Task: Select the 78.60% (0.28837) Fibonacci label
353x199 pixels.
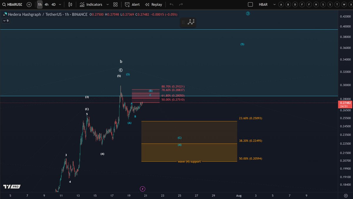Action: click(x=173, y=91)
